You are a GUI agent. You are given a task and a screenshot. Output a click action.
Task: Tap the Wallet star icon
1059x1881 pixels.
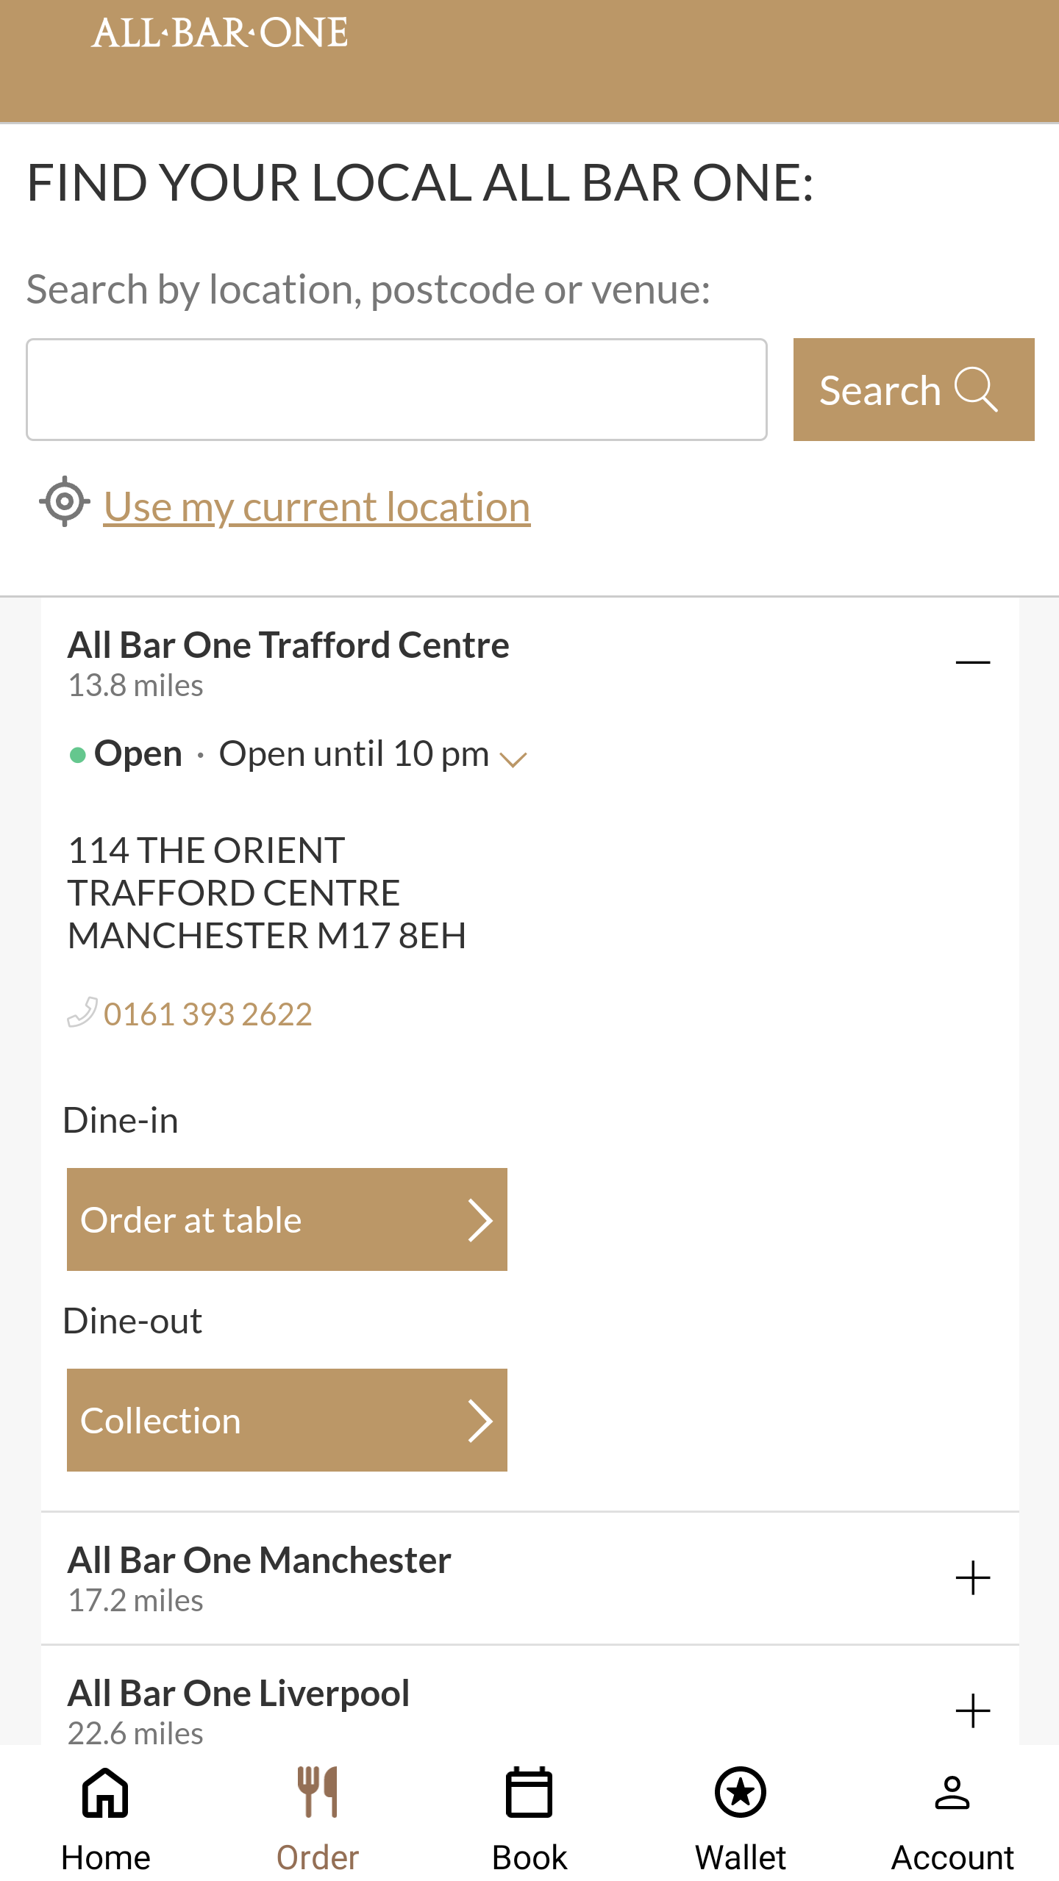(x=741, y=1792)
